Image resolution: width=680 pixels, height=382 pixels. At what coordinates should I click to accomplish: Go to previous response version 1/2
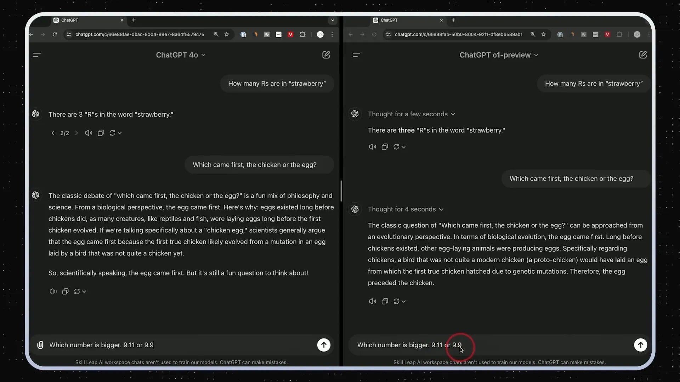tap(53, 133)
